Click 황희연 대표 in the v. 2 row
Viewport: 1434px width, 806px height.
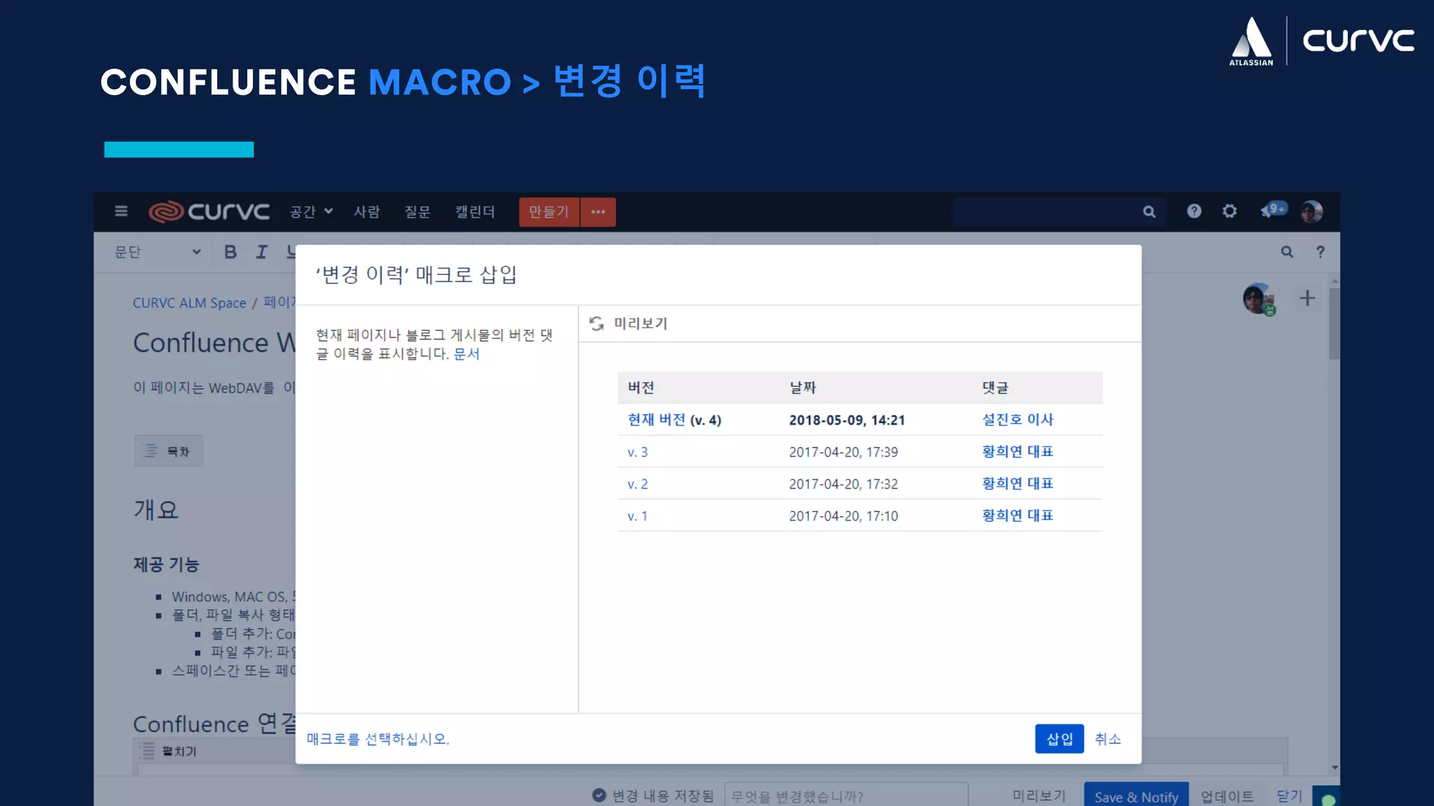1017,483
